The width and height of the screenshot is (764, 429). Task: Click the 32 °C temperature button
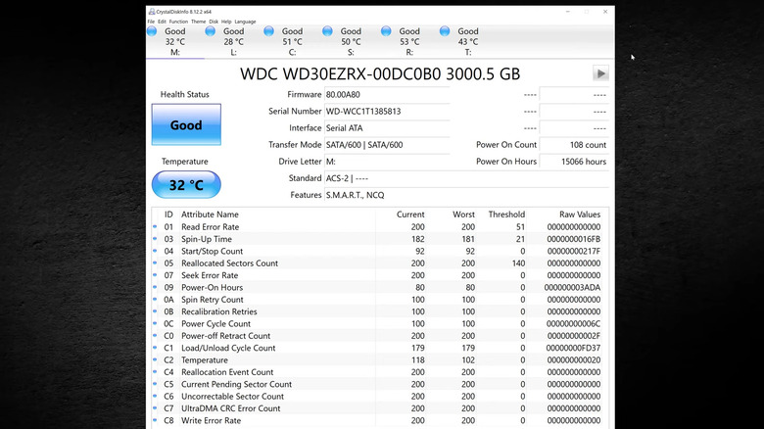point(186,184)
